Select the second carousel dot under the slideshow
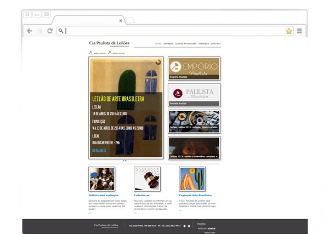This screenshot has width=329, height=234. [126, 161]
